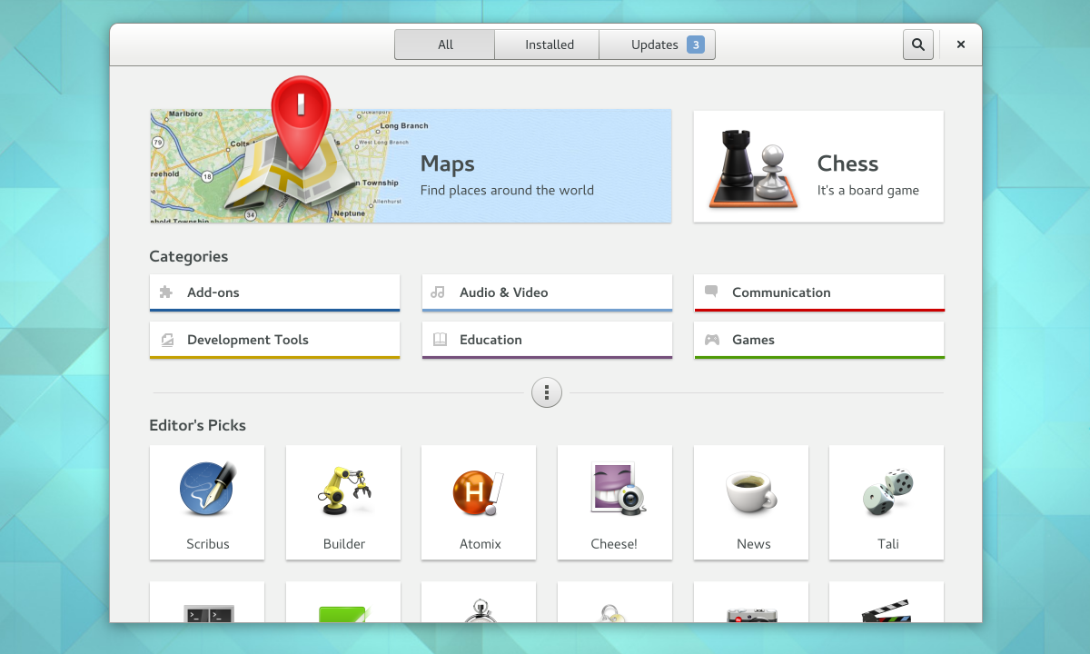Open the Updates tab
Viewport: 1090px width, 654px height.
657,45
